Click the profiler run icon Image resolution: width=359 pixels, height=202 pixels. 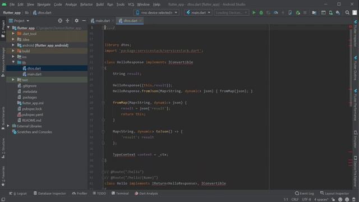click(x=275, y=12)
